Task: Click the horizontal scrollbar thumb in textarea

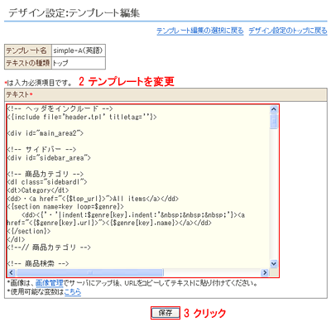Action: tap(89, 272)
